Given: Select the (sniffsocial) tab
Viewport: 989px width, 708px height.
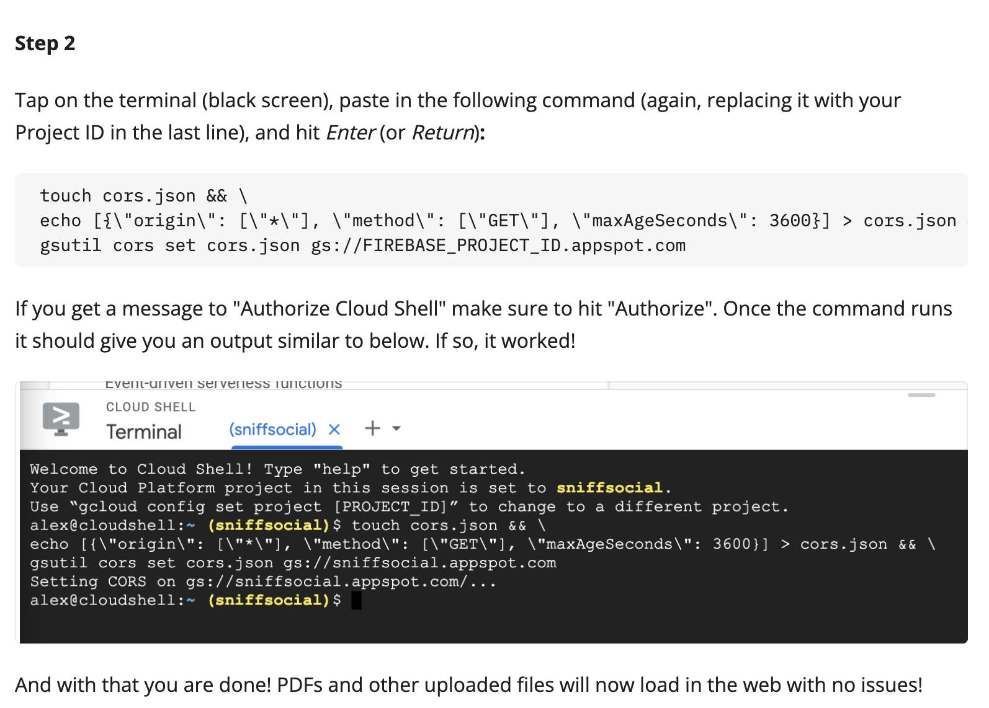Looking at the screenshot, I should click(x=272, y=429).
